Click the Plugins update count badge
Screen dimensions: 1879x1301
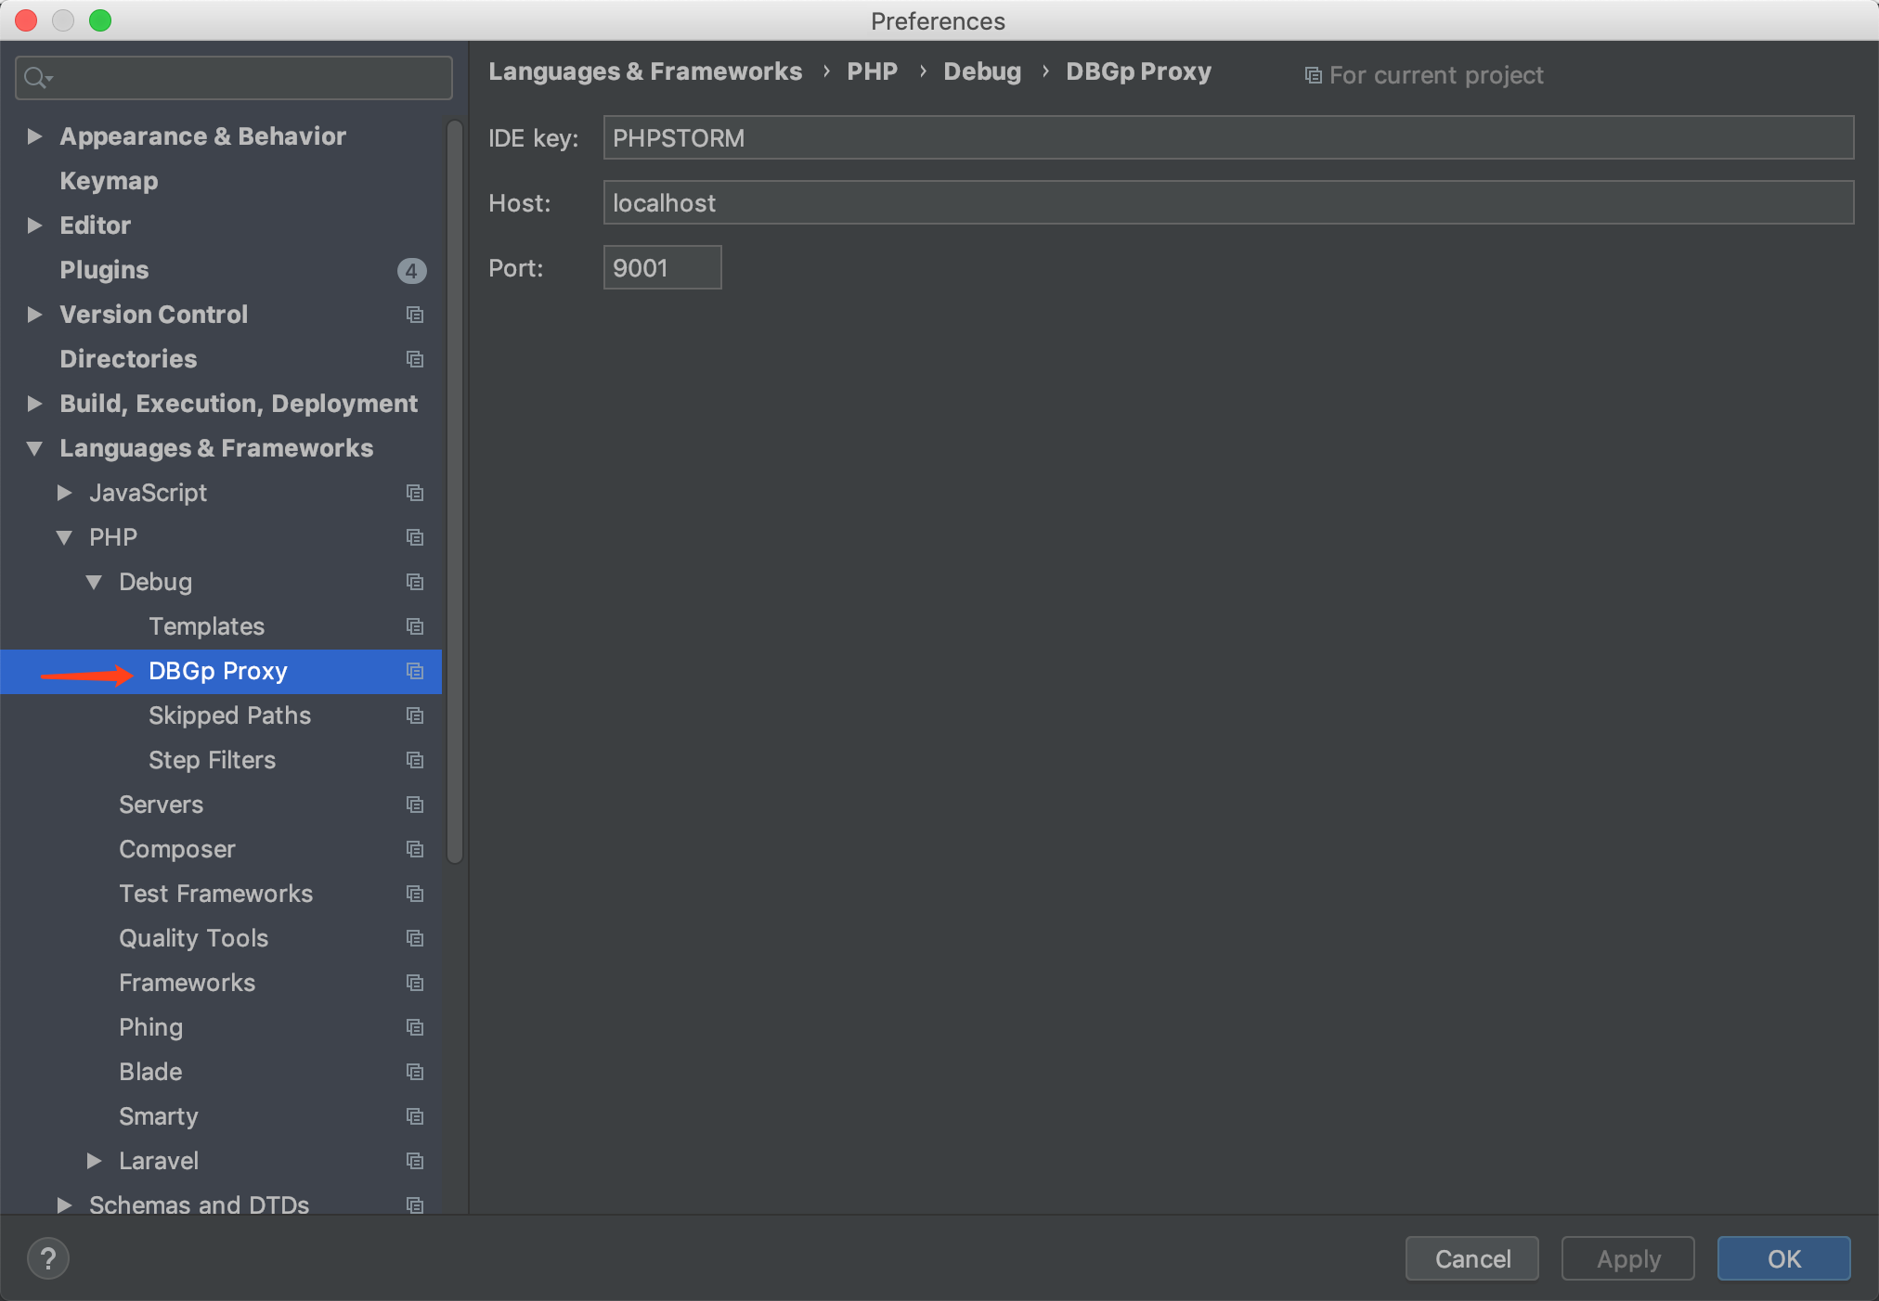pos(411,270)
